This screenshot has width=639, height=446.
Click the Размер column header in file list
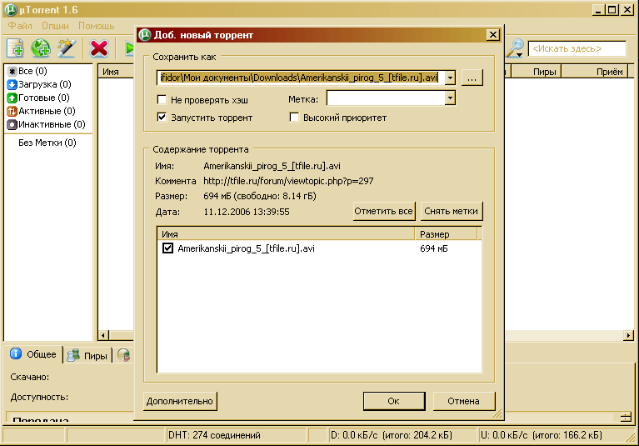(x=446, y=234)
